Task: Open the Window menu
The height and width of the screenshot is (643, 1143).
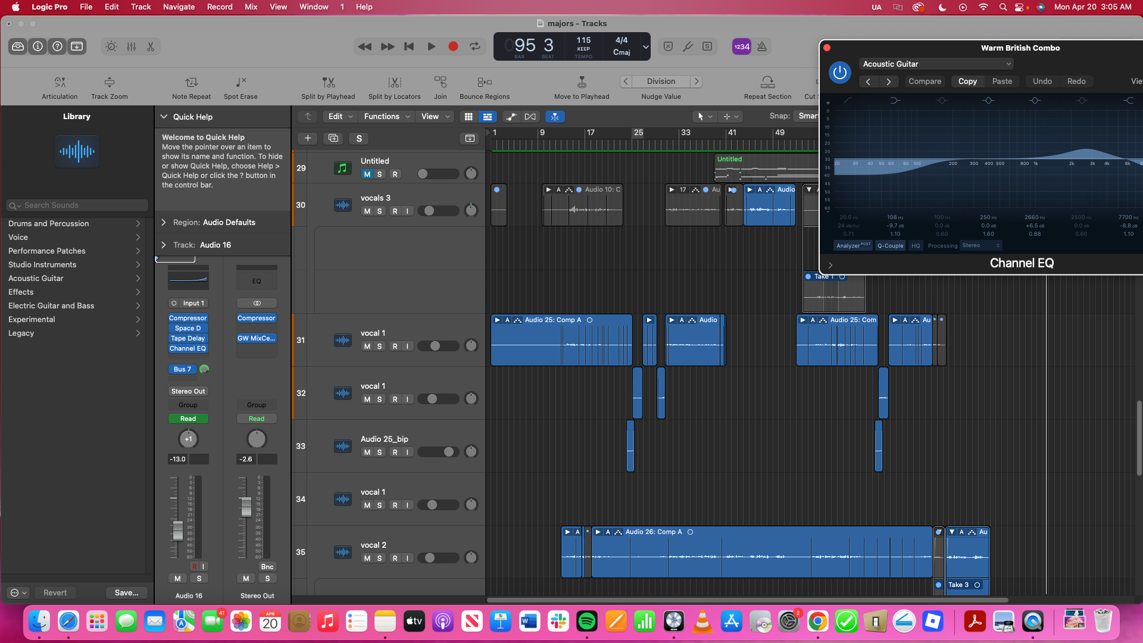Action: 314,7
